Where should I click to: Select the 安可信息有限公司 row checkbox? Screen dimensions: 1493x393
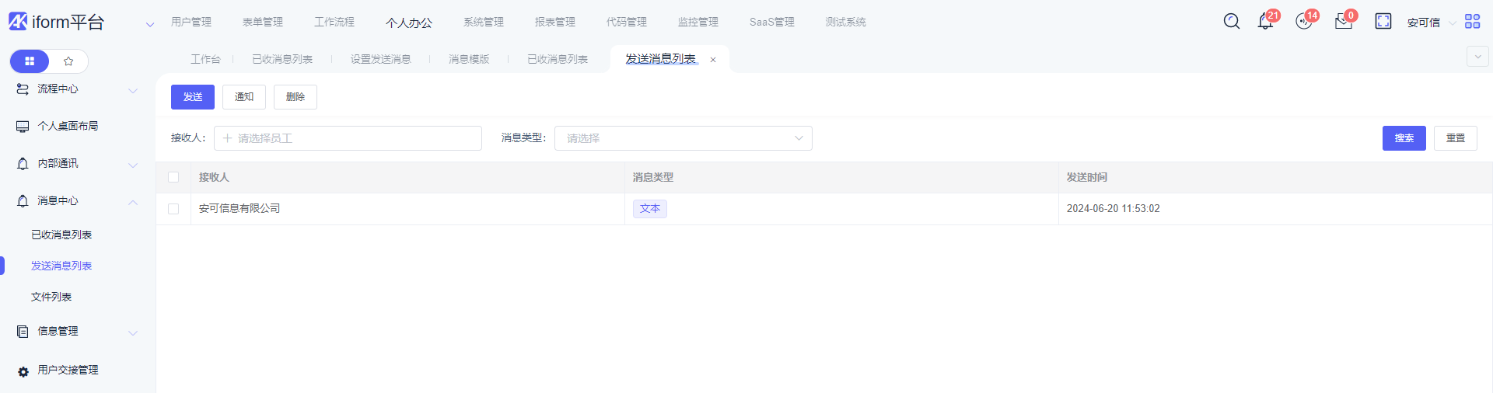173,209
